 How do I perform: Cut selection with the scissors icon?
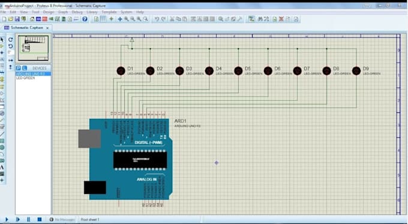(x=172, y=19)
